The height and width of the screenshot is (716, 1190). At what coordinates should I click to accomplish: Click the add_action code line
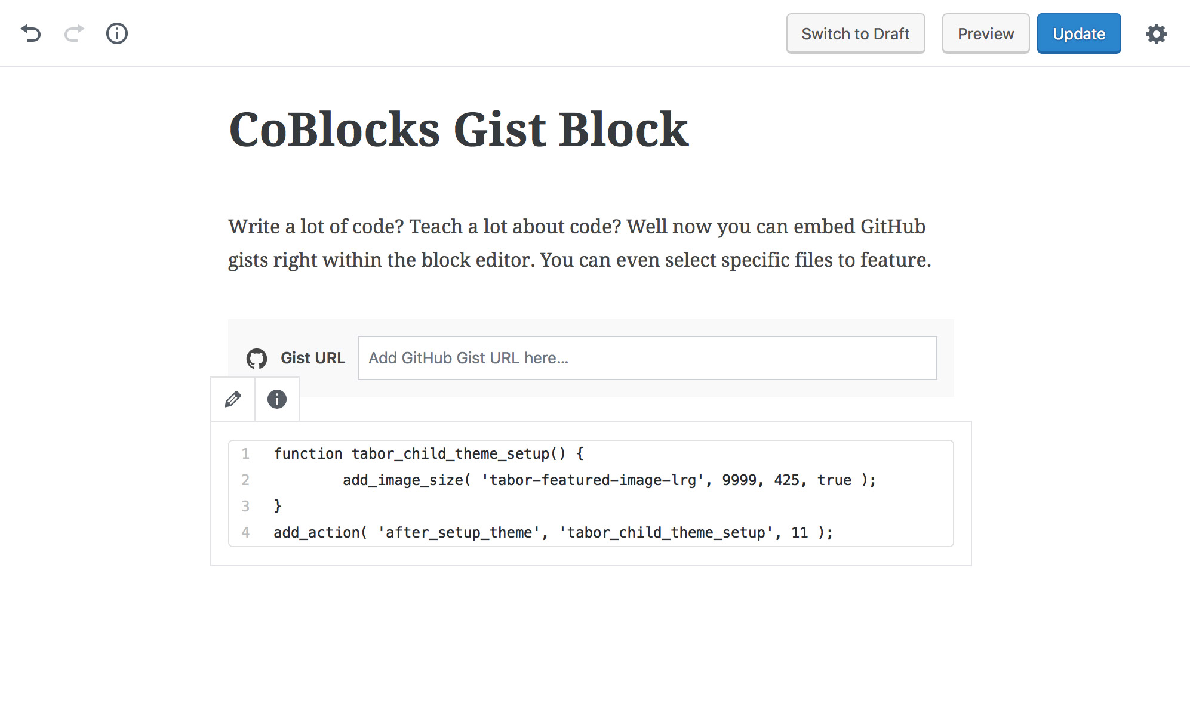[553, 533]
